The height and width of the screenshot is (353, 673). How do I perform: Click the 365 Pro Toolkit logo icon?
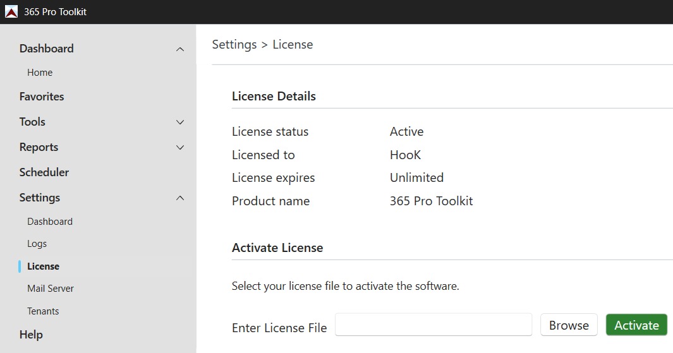tap(11, 11)
